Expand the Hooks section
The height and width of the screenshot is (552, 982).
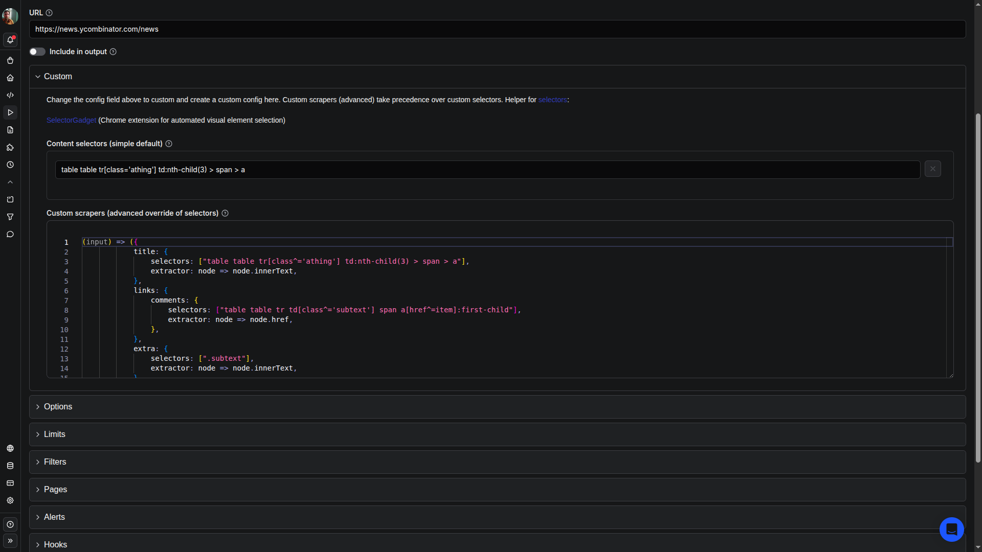[x=497, y=543]
